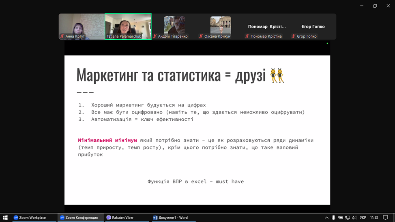This screenshot has height=222, width=395.
Task: Click the Windows Start button
Action: [x=5, y=218]
